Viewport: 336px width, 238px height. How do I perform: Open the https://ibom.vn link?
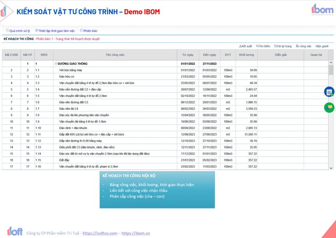(136, 233)
